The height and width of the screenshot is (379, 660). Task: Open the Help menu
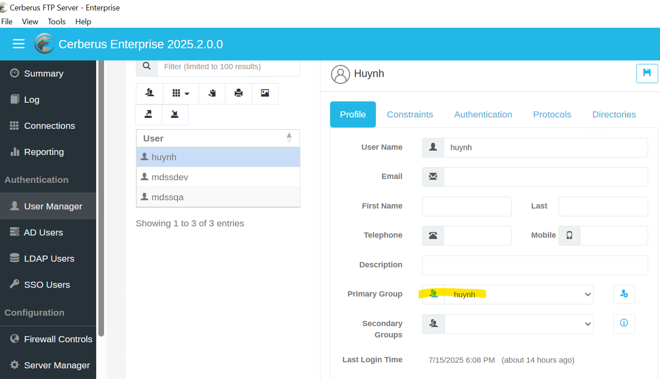pyautogui.click(x=83, y=21)
